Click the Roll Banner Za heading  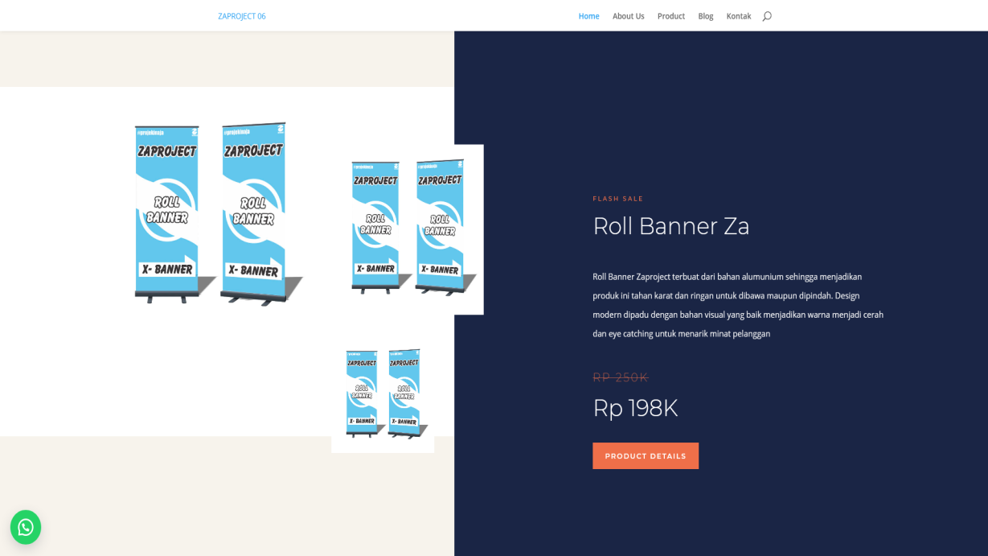coord(671,226)
